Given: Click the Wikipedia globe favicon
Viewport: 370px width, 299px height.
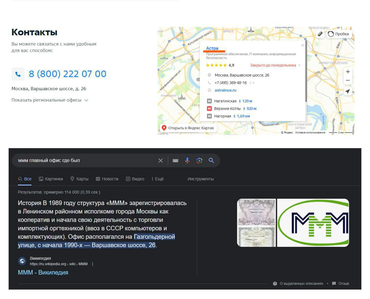Looking at the screenshot, I should [22, 261].
